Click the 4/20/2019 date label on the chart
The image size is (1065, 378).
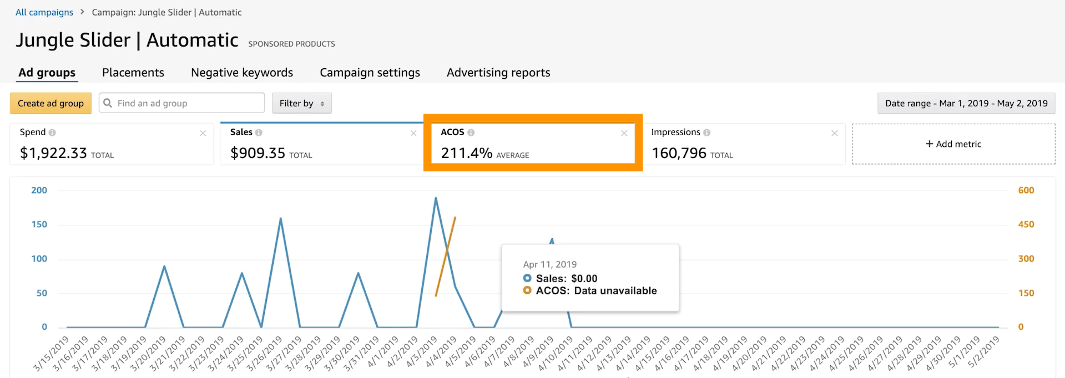[x=750, y=353]
